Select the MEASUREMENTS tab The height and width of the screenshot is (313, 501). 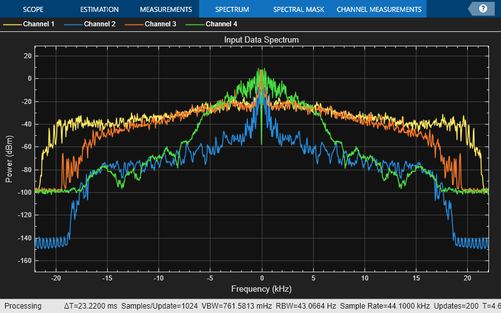(165, 9)
